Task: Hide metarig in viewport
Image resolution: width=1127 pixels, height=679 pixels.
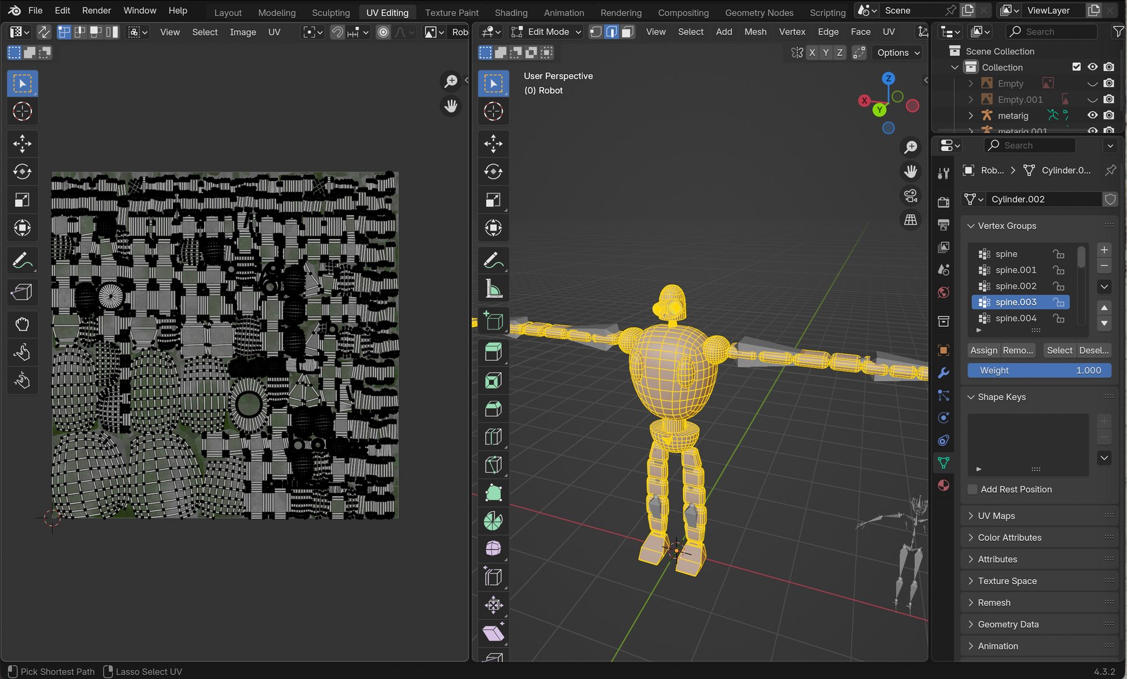Action: point(1093,115)
